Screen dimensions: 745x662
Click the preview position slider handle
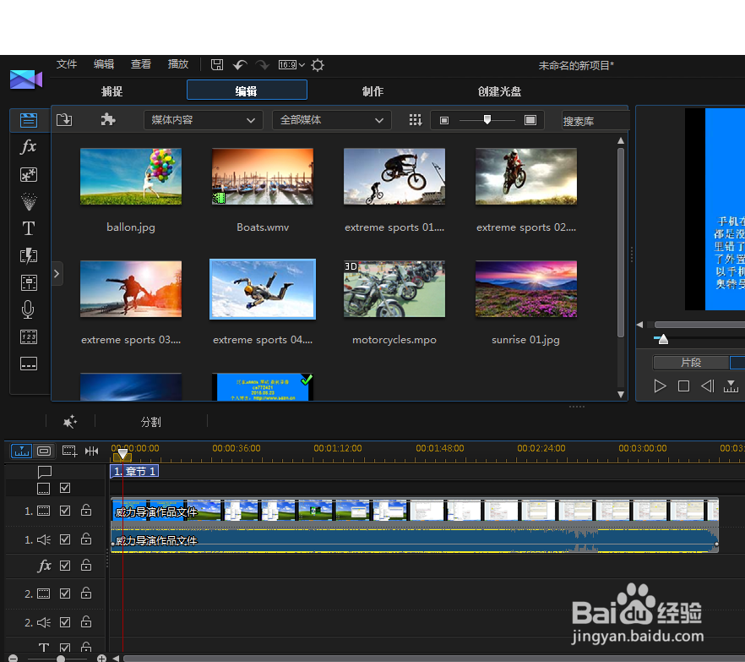(x=663, y=339)
